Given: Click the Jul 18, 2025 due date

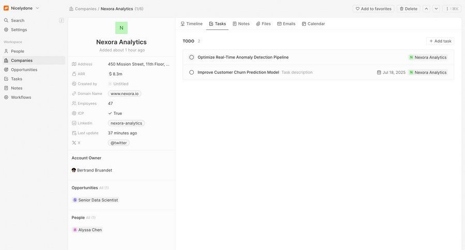Looking at the screenshot, I should [x=394, y=72].
